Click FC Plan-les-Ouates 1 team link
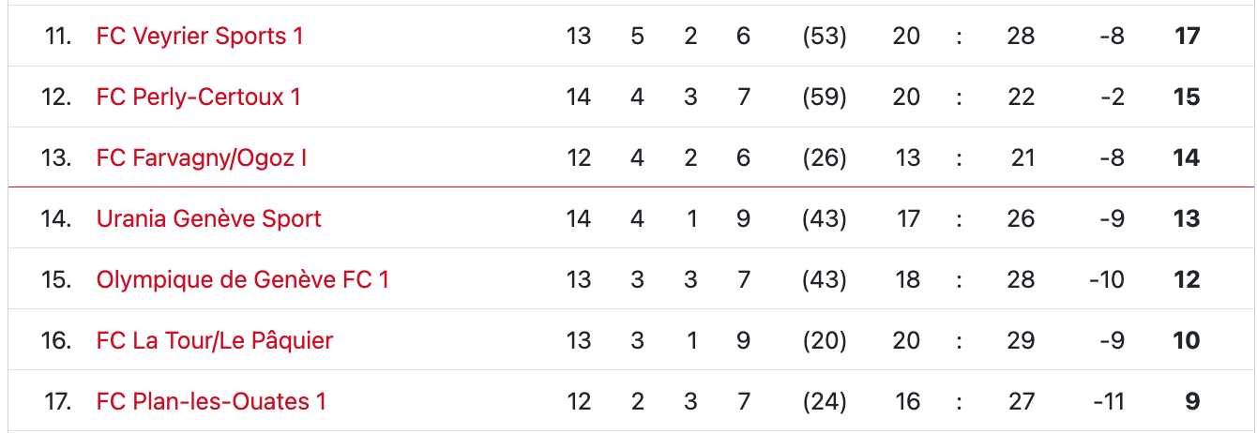 point(211,401)
